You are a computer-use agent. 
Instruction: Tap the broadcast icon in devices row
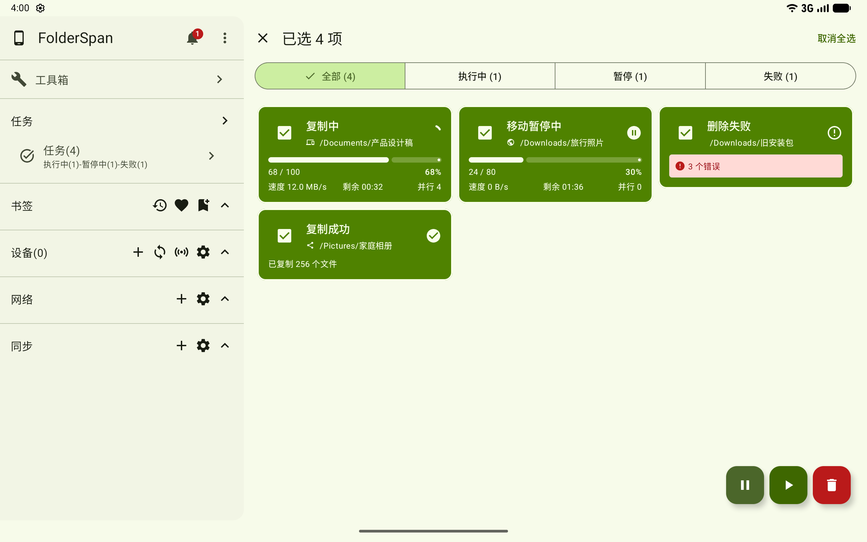tap(181, 252)
